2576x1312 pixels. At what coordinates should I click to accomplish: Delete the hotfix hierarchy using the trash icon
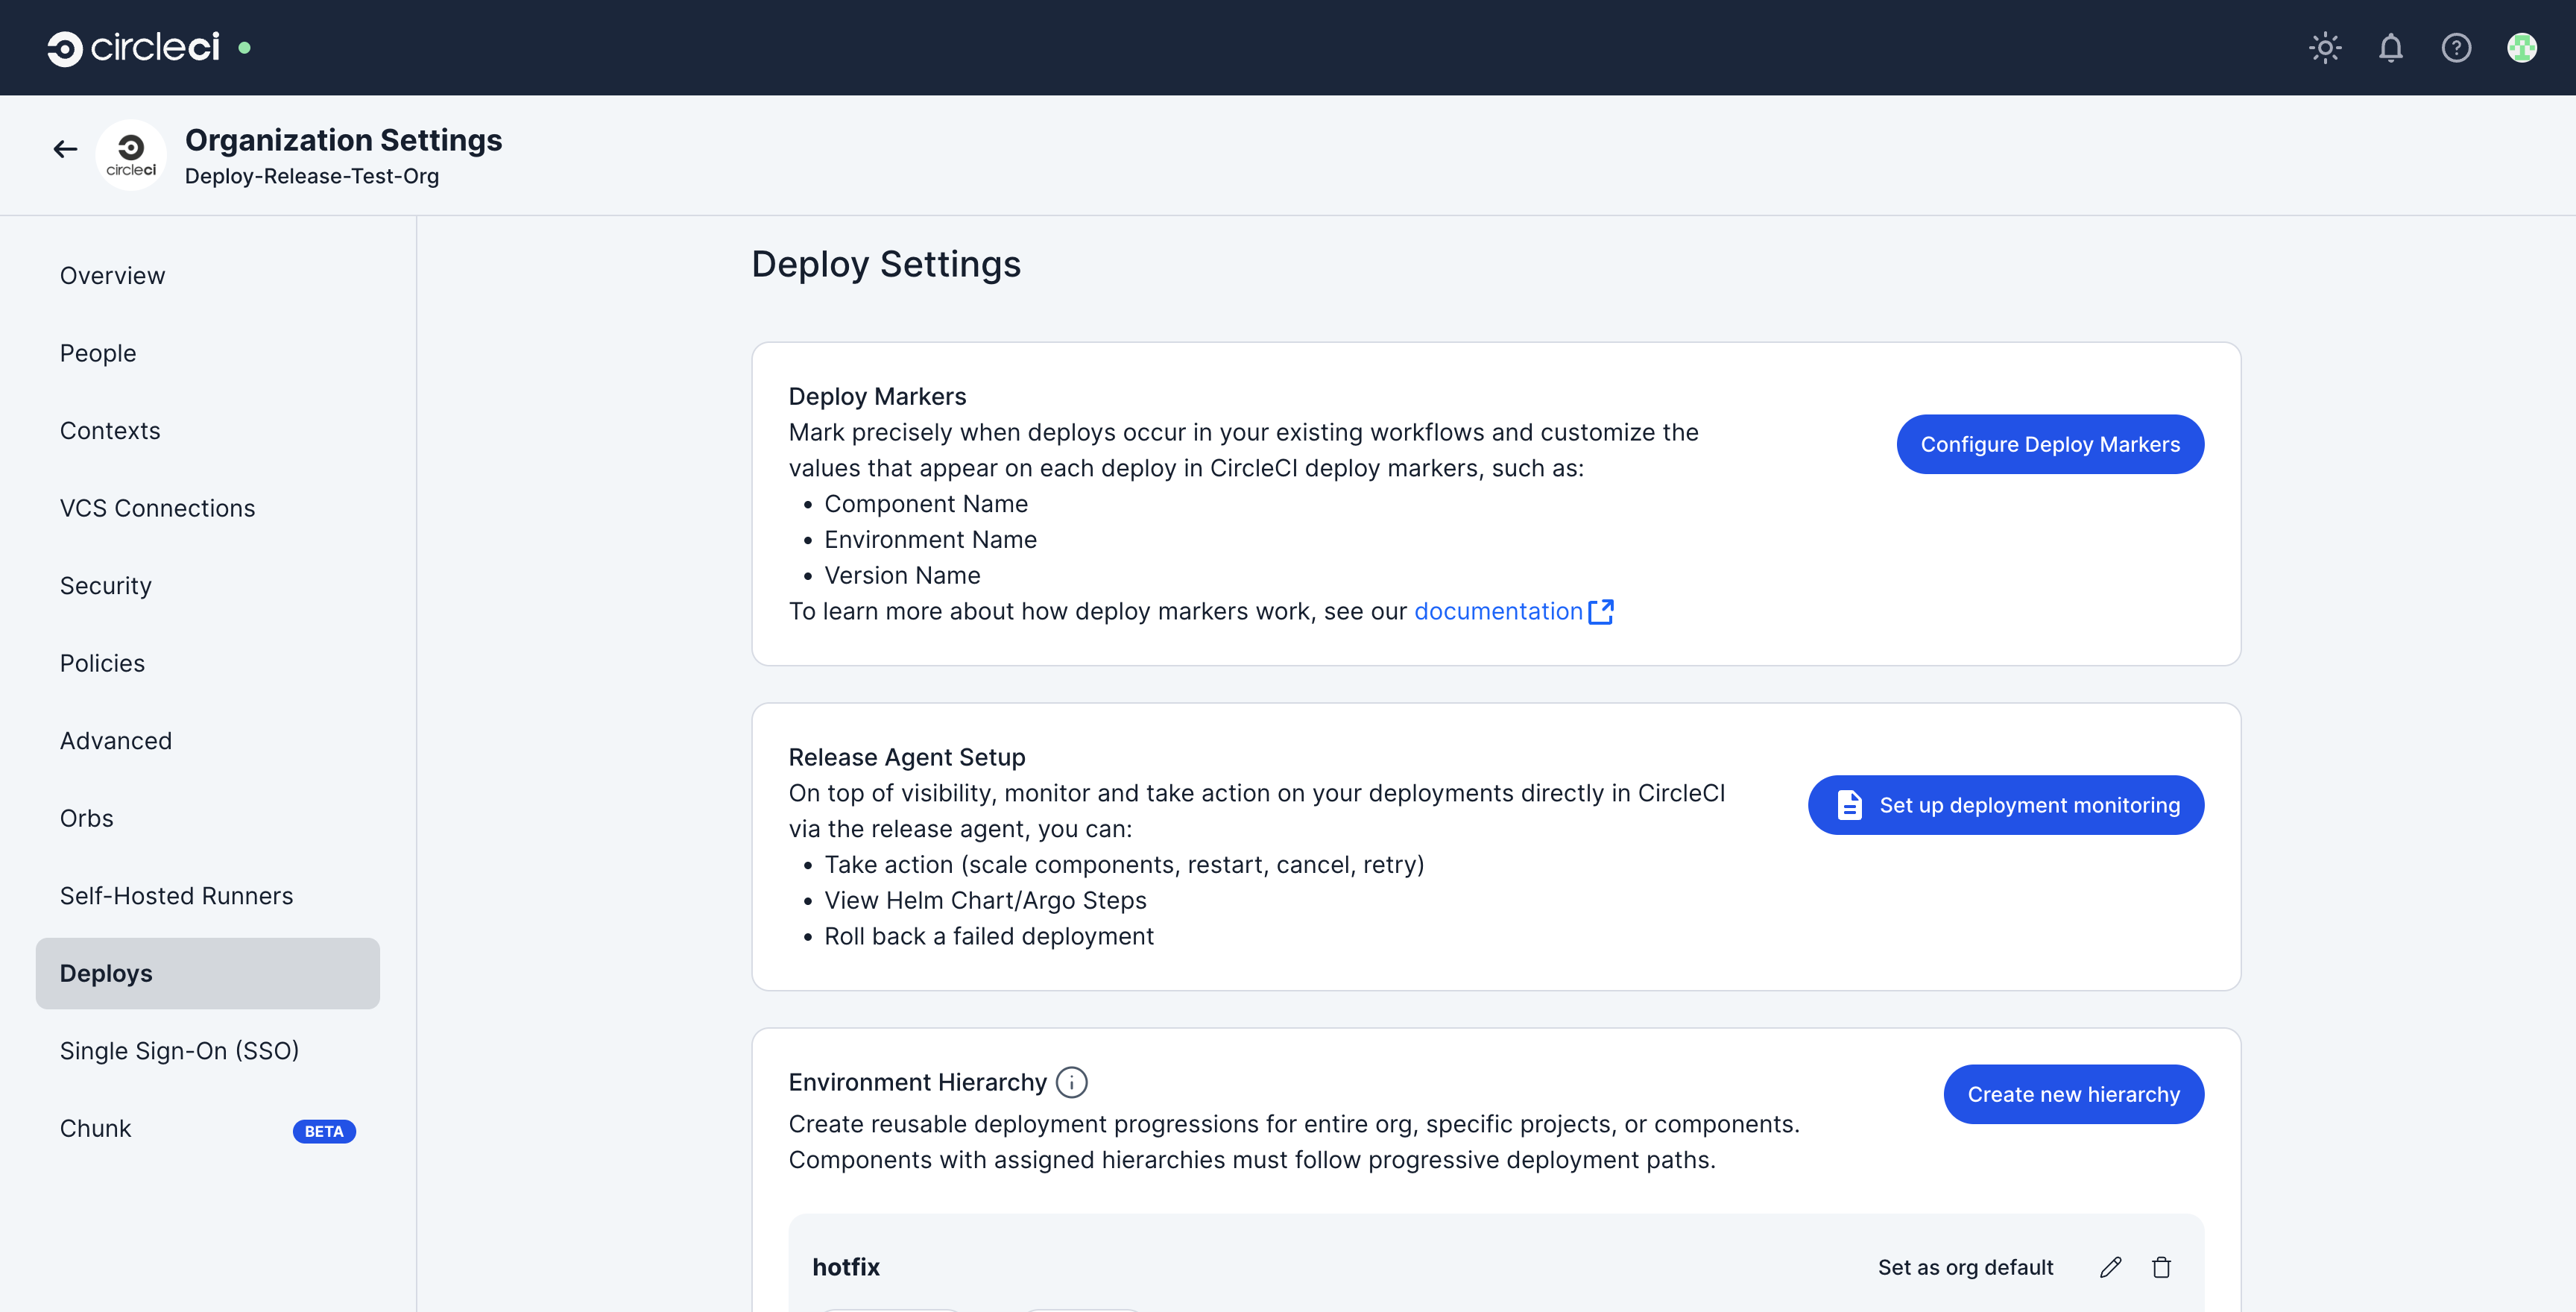[2161, 1267]
